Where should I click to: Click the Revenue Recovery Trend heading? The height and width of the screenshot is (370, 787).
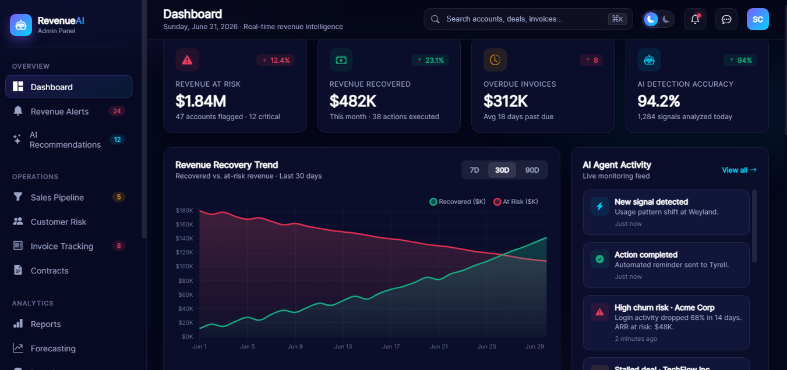pyautogui.click(x=227, y=165)
